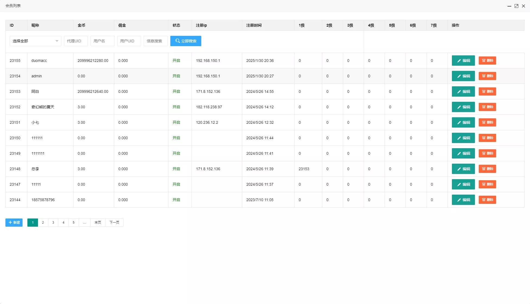
Task: Edit member 18575878796 in last row
Action: click(x=463, y=200)
